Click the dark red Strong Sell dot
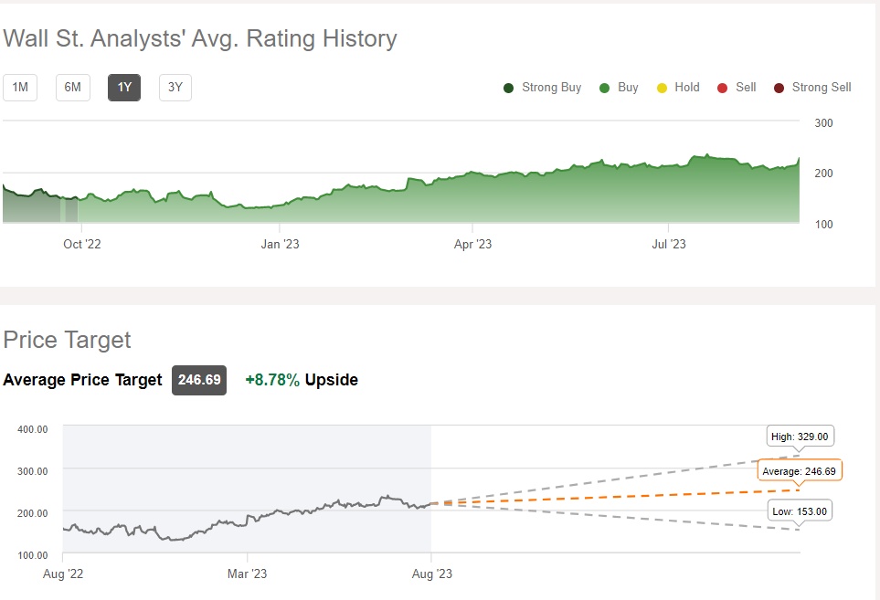 pyautogui.click(x=779, y=88)
